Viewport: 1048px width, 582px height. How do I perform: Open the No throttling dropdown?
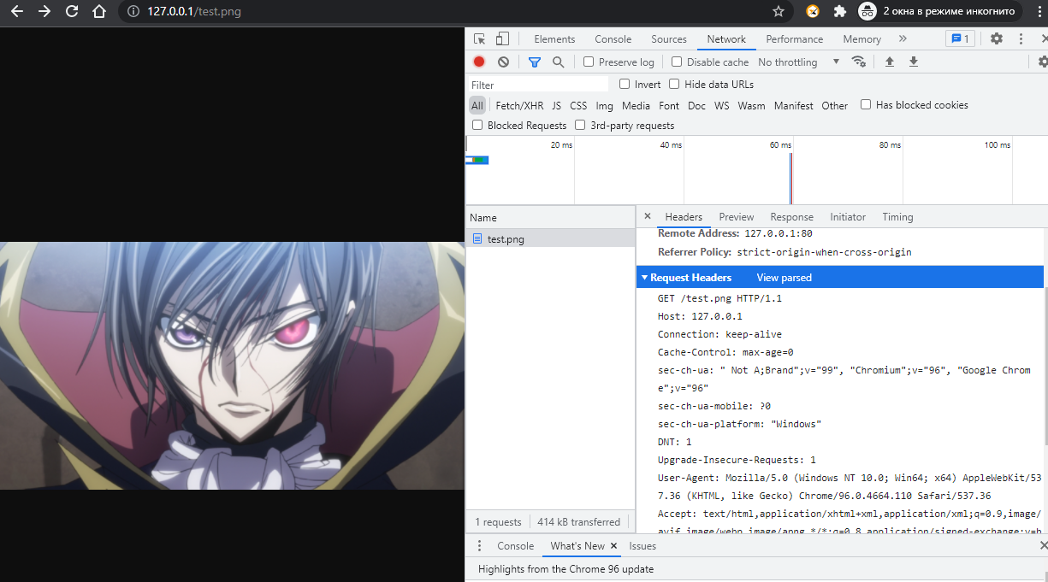point(799,62)
